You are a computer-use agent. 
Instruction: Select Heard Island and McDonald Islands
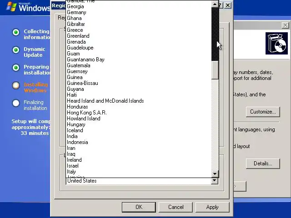139,101
